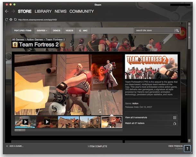The image size is (196, 157).
Task: Click the page scroll down arrow
Action: tap(189, 141)
